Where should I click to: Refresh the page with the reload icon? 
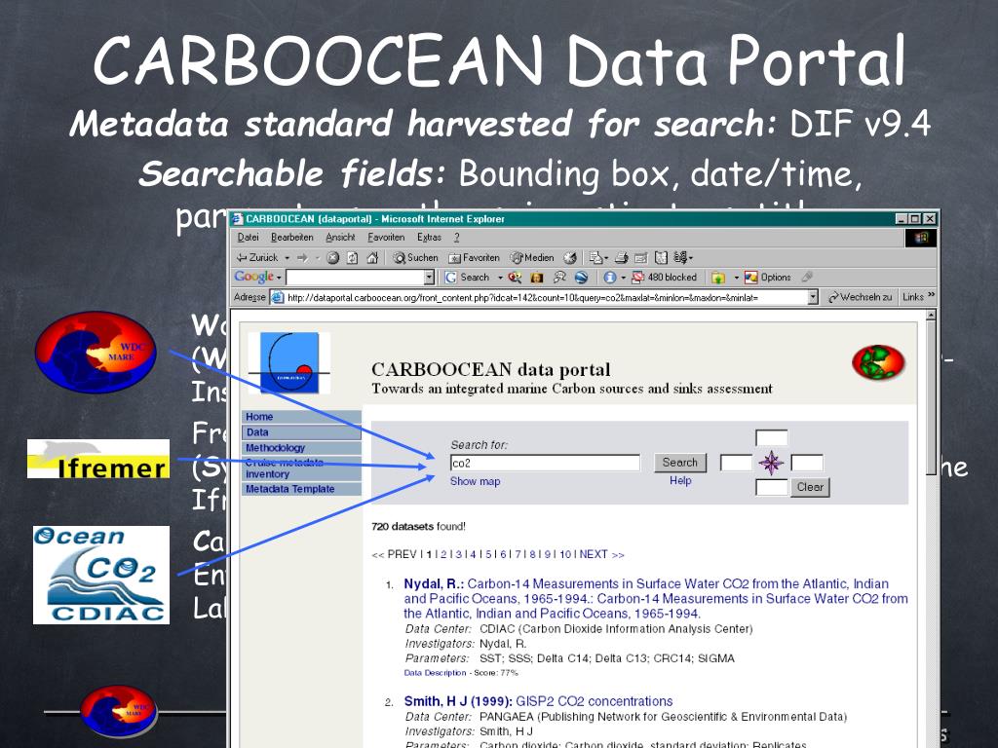pyautogui.click(x=353, y=257)
